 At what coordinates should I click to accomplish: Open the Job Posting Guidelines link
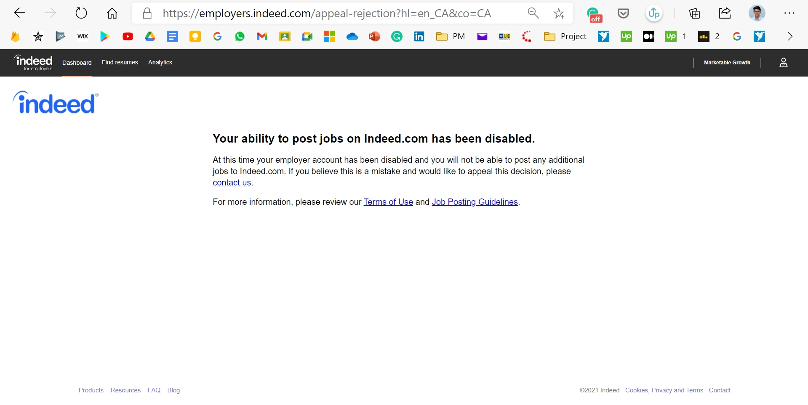click(x=475, y=202)
